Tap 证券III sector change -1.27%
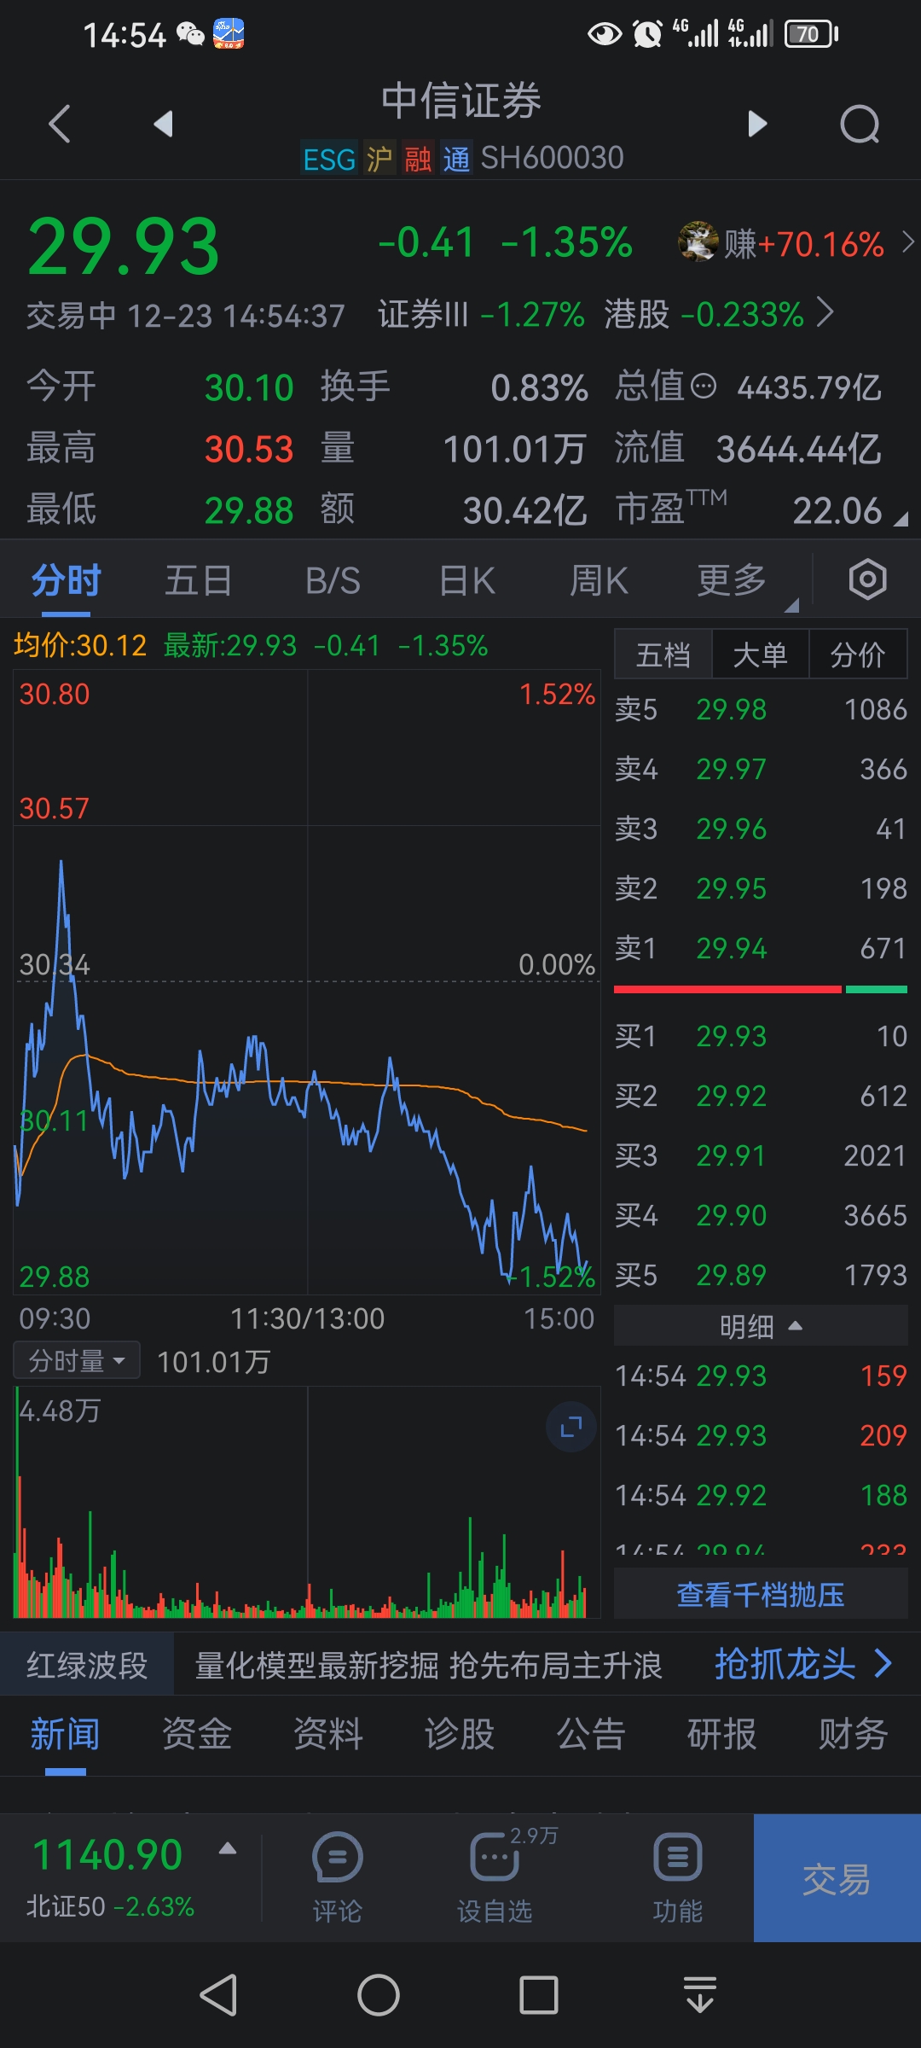This screenshot has height=2048, width=921. (481, 314)
